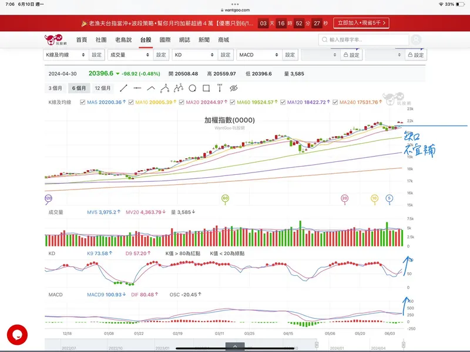Open the 台股 menu item
Screen dimensions: 470x352
click(x=146, y=40)
